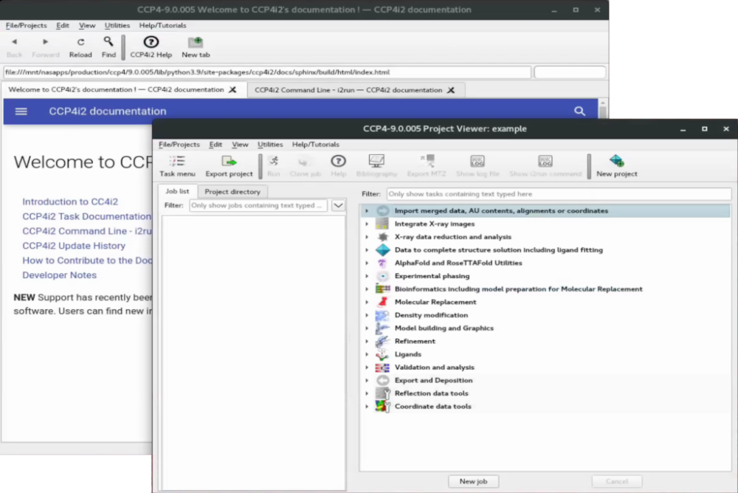Click the search icon in documentation header

(x=579, y=111)
